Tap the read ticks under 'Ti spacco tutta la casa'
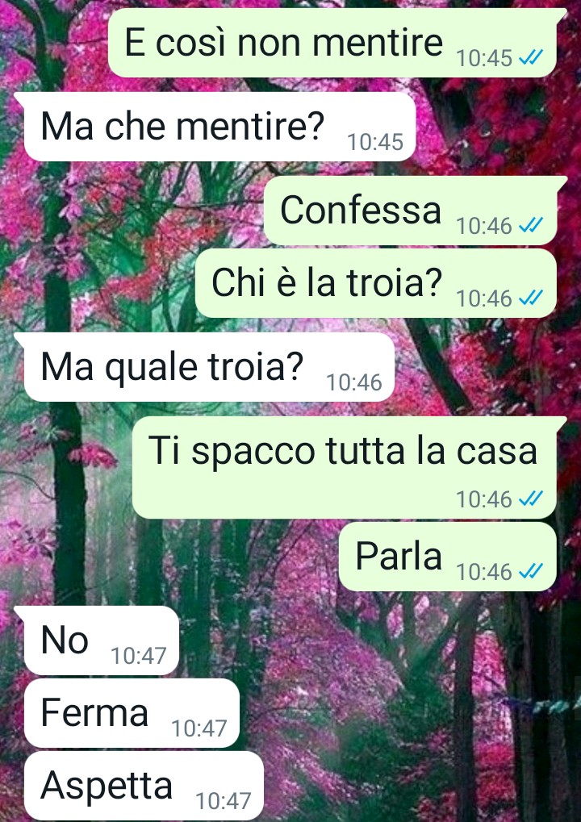581x822 pixels. click(531, 499)
